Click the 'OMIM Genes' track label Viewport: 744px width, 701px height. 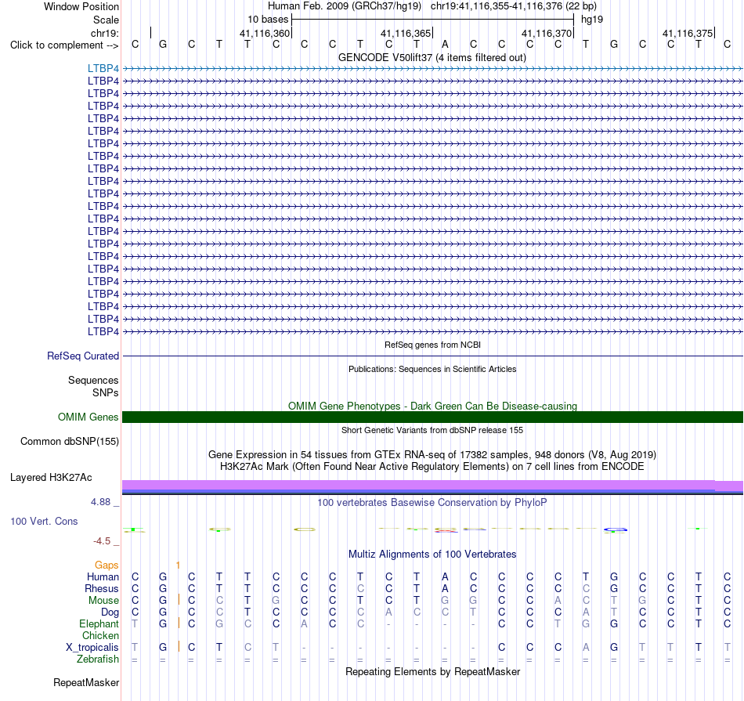point(88,417)
